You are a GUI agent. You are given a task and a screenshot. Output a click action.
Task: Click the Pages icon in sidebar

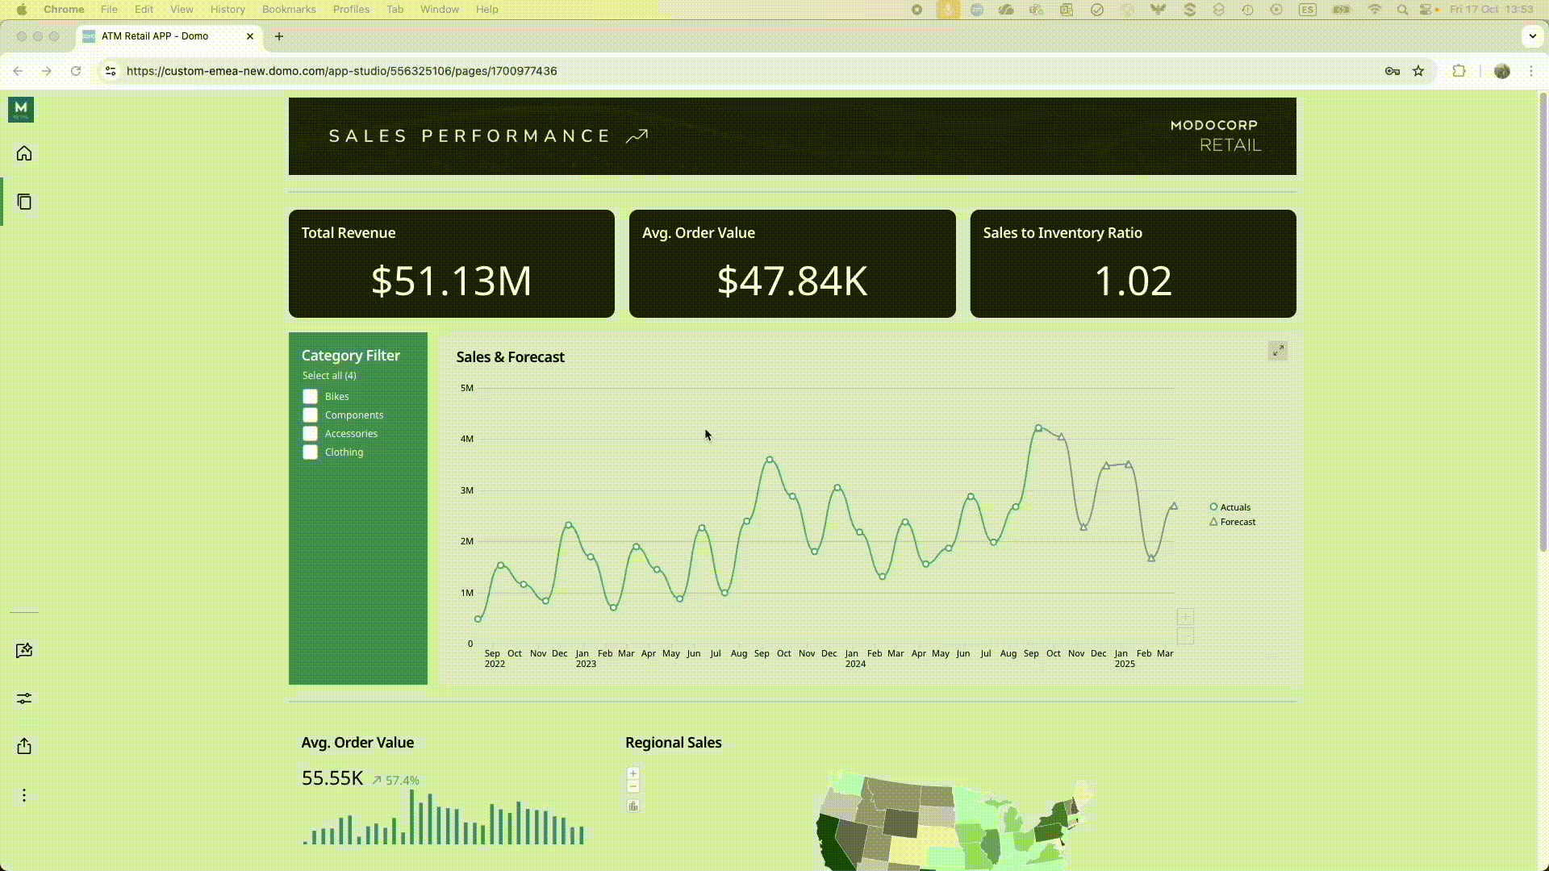pyautogui.click(x=24, y=202)
